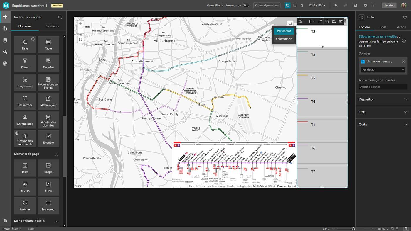Select the Filtrer widget icon
The image size is (411, 231).
pyautogui.click(x=25, y=61)
